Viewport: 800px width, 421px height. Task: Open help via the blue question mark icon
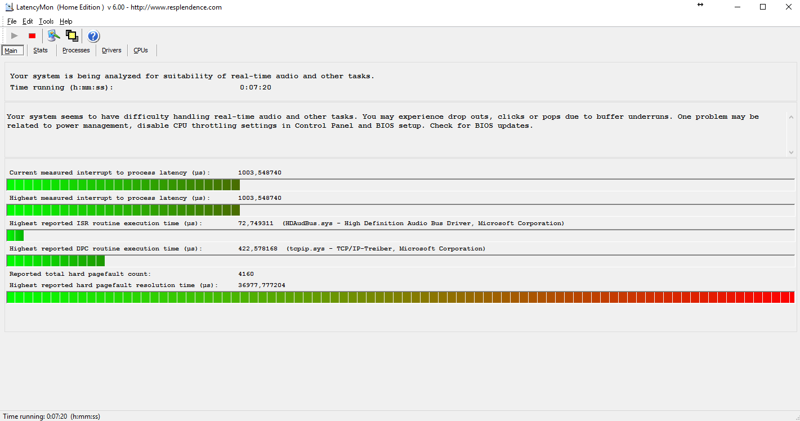point(93,36)
